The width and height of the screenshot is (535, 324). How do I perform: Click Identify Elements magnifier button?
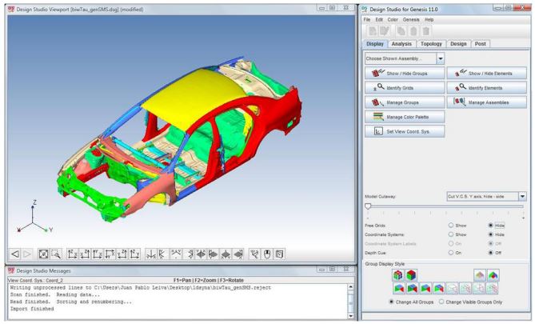[x=486, y=88]
